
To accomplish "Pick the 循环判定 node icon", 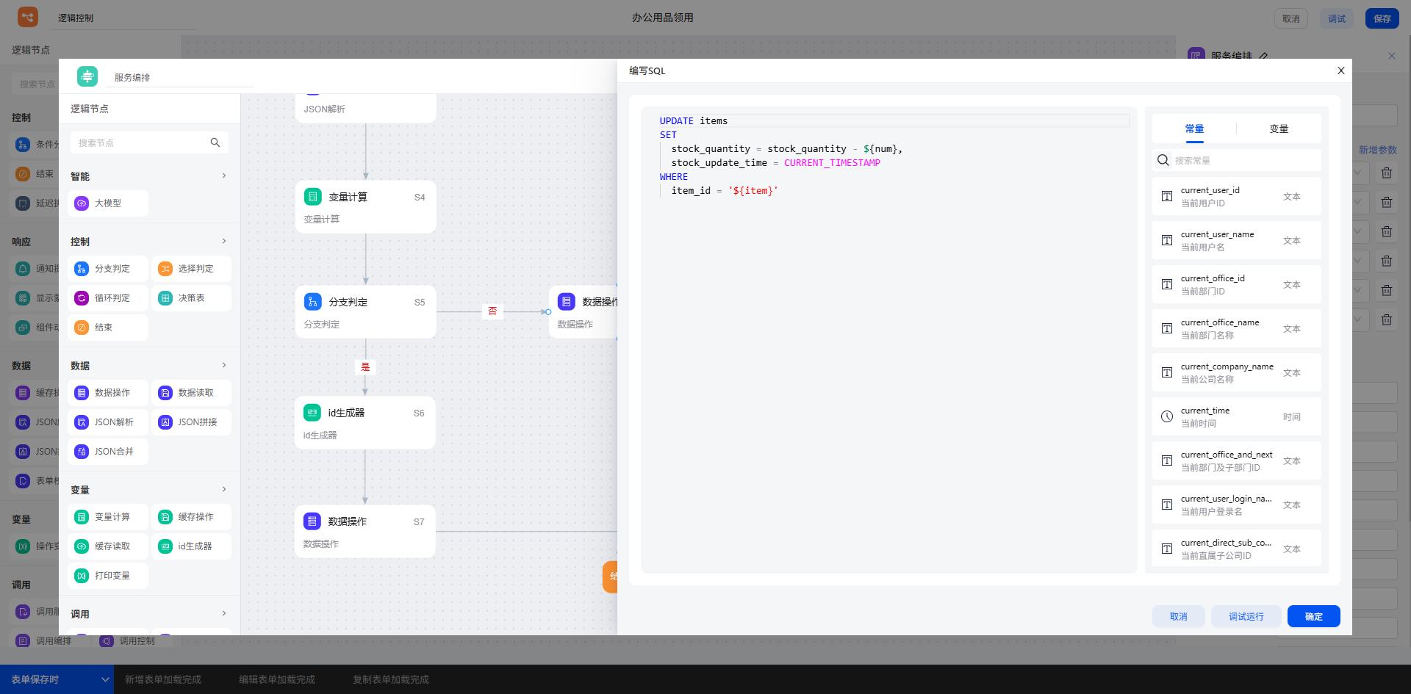I will (82, 298).
